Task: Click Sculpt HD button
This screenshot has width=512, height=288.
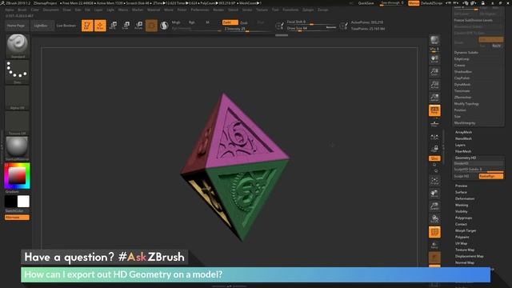Action: click(x=466, y=176)
